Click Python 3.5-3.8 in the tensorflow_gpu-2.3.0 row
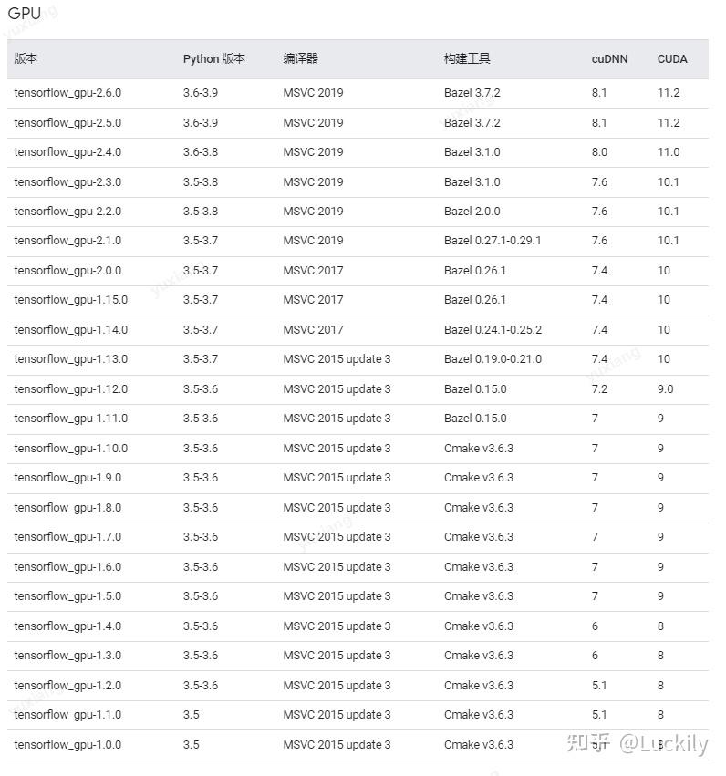726x776 pixels. pyautogui.click(x=201, y=182)
